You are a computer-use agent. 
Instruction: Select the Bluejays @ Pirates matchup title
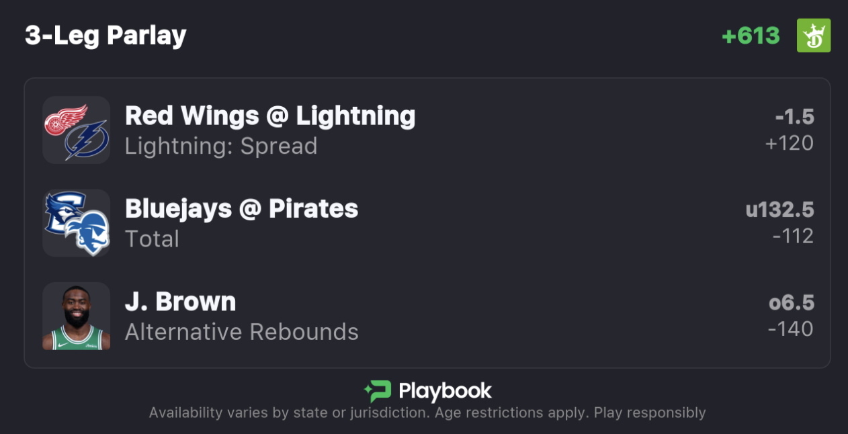tap(241, 209)
